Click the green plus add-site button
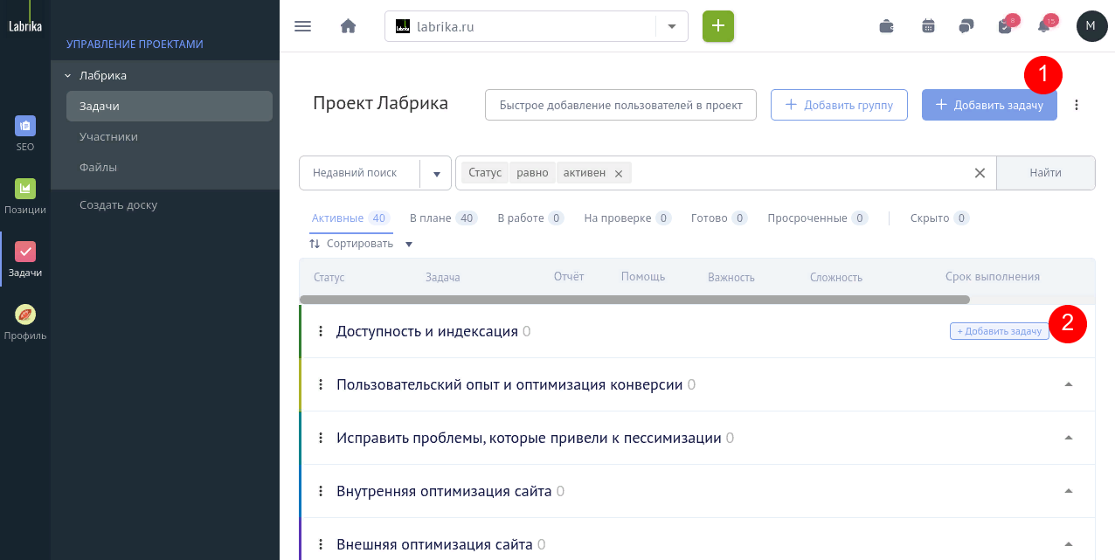The image size is (1115, 560). [718, 26]
